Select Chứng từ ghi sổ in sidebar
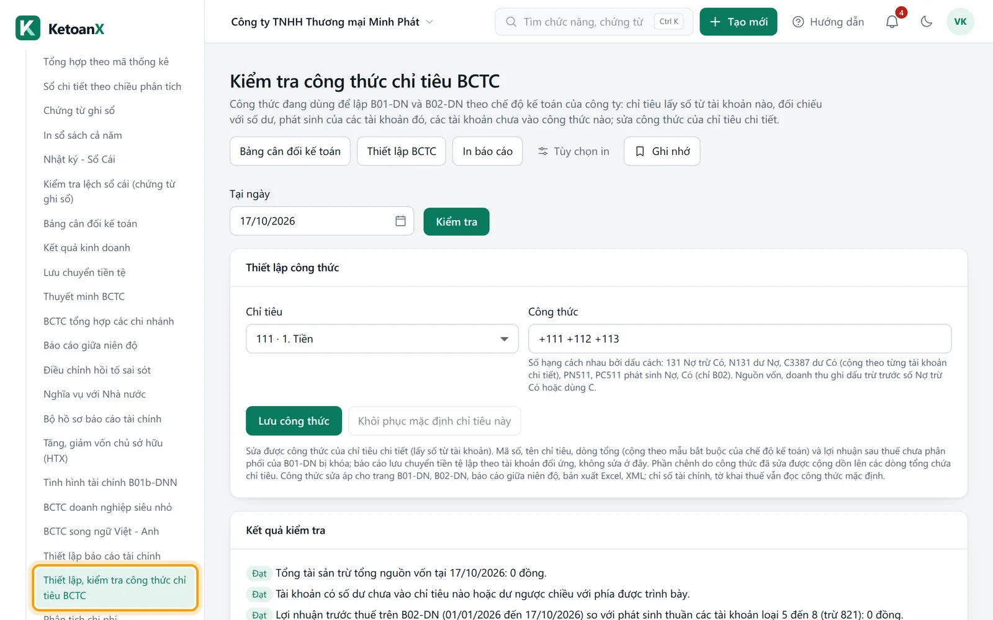This screenshot has height=620, width=993. pos(79,110)
